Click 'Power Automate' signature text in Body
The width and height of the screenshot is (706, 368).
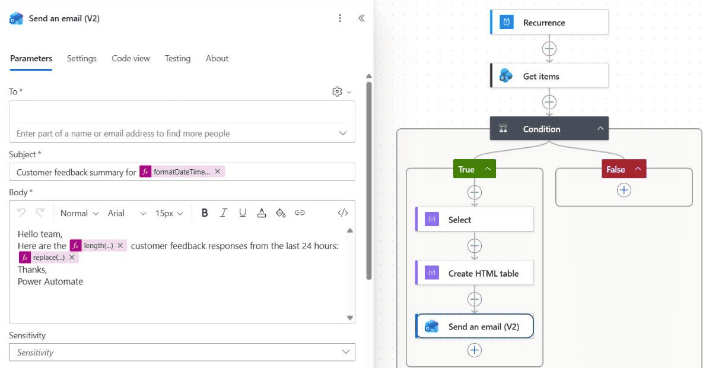pyautogui.click(x=50, y=281)
